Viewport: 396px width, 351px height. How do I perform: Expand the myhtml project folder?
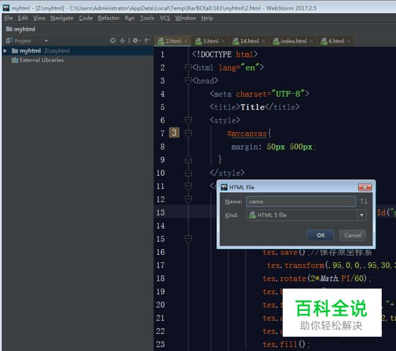click(6, 51)
